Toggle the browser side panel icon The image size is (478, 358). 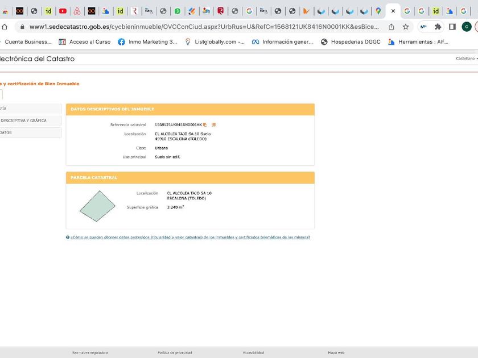(452, 27)
